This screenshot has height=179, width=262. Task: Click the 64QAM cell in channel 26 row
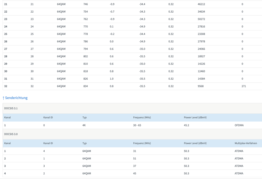pyautogui.click(x=61, y=41)
